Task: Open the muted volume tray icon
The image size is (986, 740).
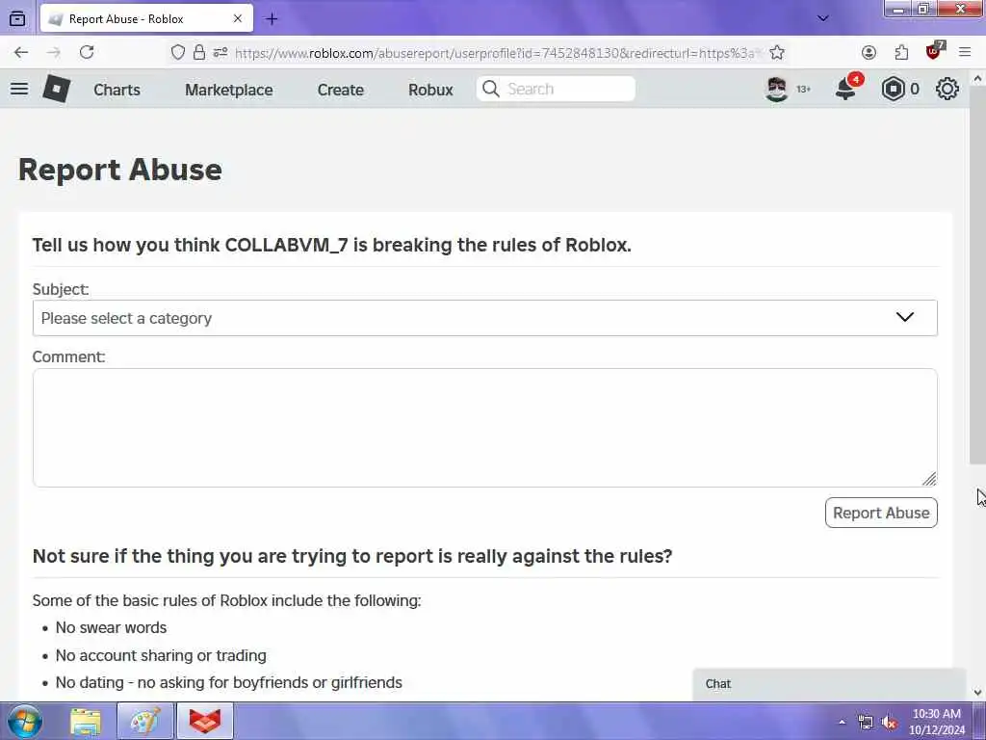Action: (x=889, y=723)
